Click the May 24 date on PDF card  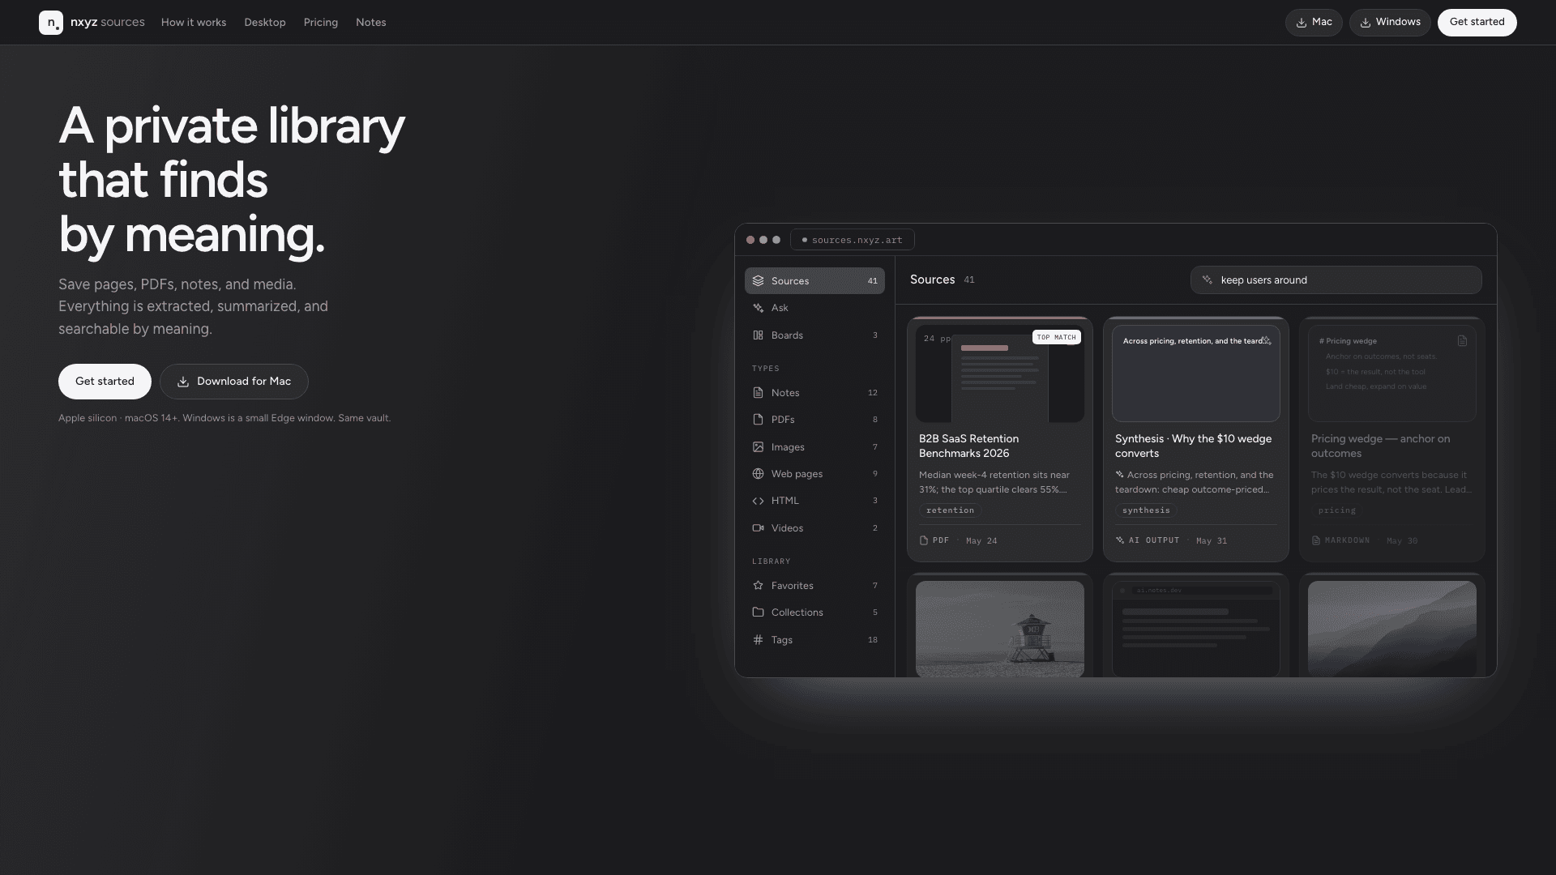click(x=981, y=540)
